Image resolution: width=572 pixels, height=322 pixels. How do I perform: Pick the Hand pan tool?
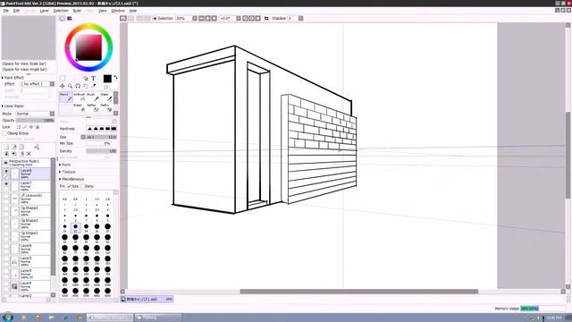coord(86,86)
